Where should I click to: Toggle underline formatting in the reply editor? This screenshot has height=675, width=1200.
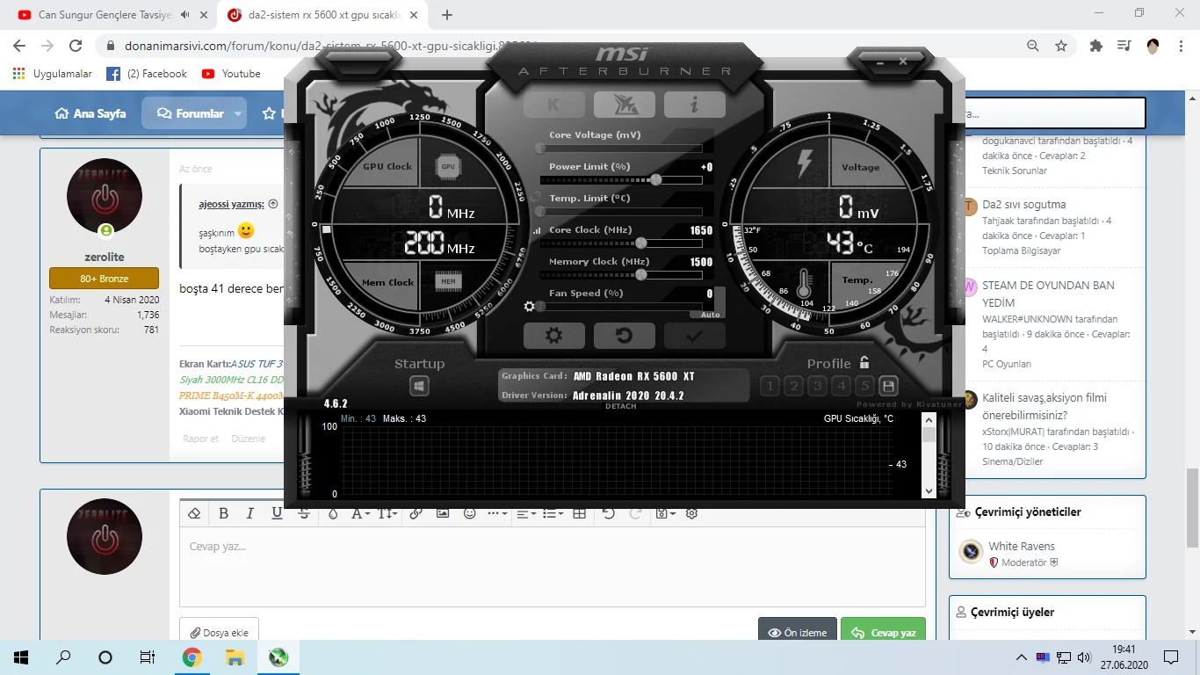[x=277, y=513]
